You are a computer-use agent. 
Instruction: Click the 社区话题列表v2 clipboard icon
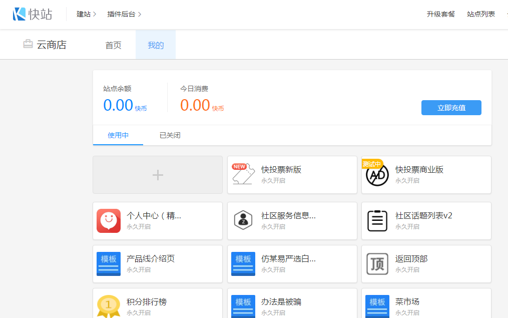pyautogui.click(x=377, y=221)
